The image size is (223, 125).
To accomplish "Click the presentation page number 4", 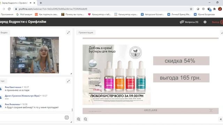I will 221,119.
